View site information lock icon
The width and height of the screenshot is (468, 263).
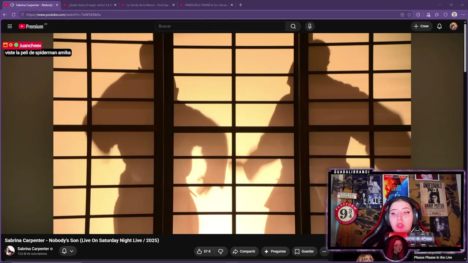[x=22, y=15]
